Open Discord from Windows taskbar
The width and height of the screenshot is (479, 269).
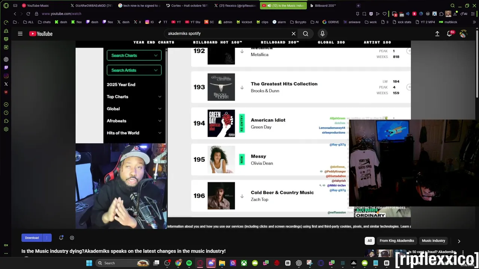[x=211, y=263]
